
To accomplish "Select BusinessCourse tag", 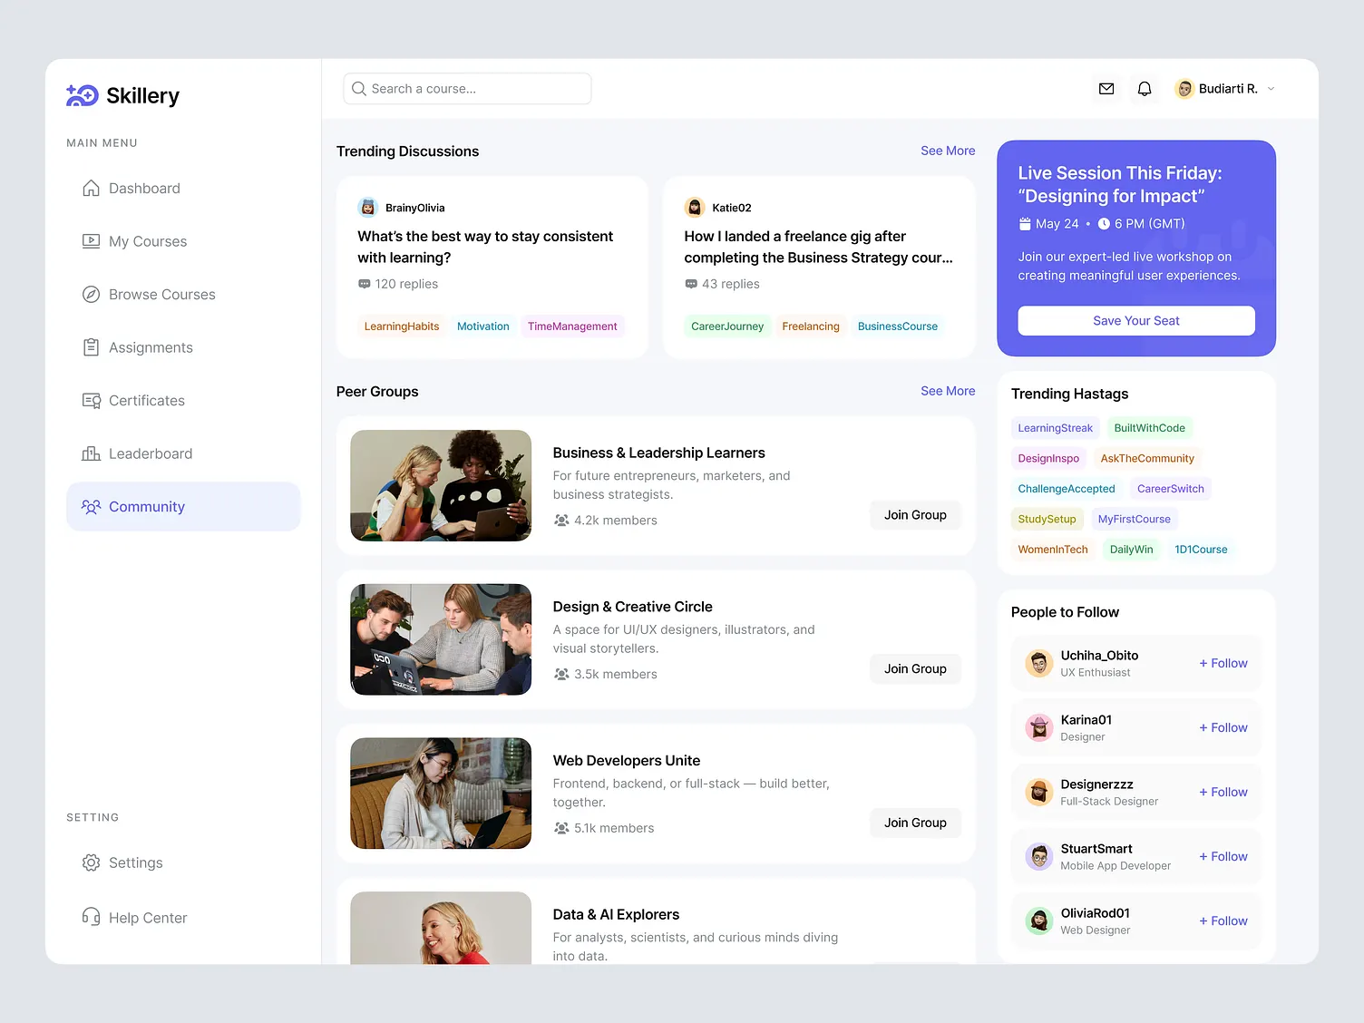I will point(898,326).
